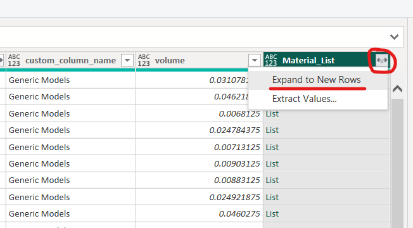Image resolution: width=413 pixels, height=228 pixels.
Task: Select the custom_column_name column header
Action: (70, 61)
